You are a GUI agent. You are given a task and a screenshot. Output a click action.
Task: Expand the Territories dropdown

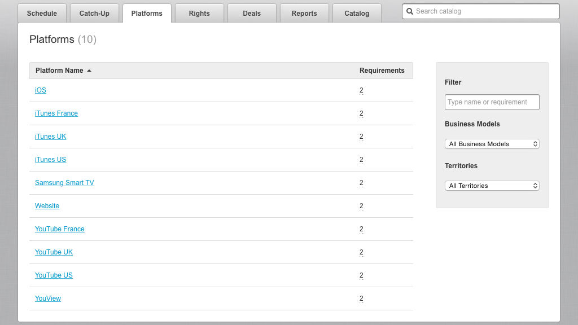pos(492,186)
